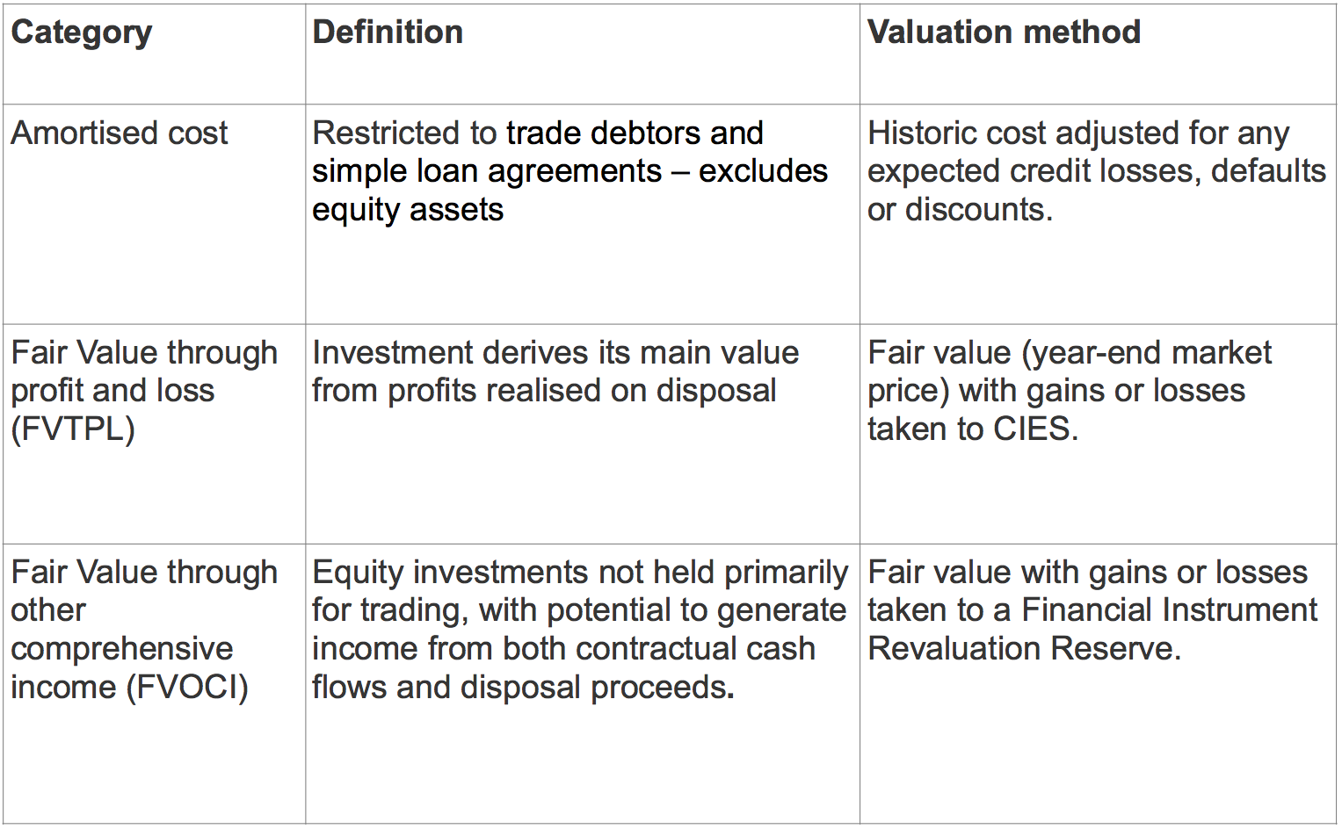Click the words simple loan agreements

[487, 171]
